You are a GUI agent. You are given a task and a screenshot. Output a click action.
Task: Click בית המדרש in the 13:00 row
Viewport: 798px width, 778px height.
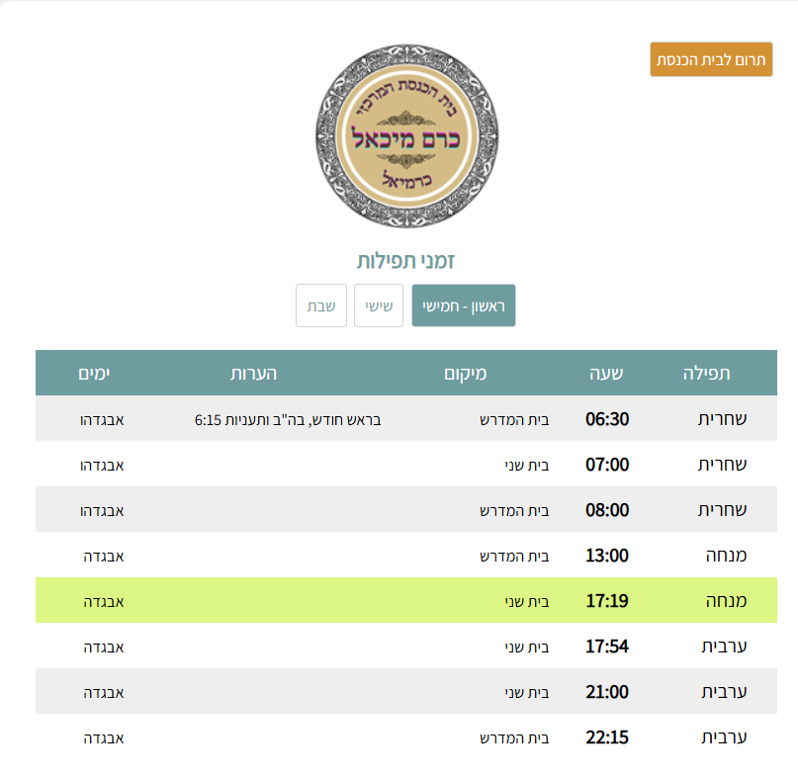click(514, 557)
